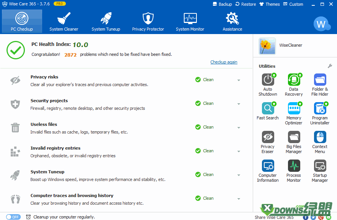Toggle the regular cleanup OFF switch
The image size is (337, 220).
click(x=13, y=217)
